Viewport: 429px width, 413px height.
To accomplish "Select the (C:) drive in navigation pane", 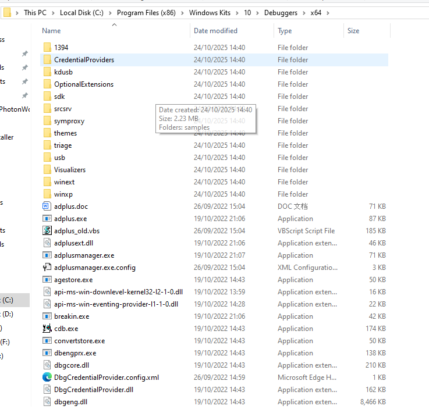I will pyautogui.click(x=14, y=300).
